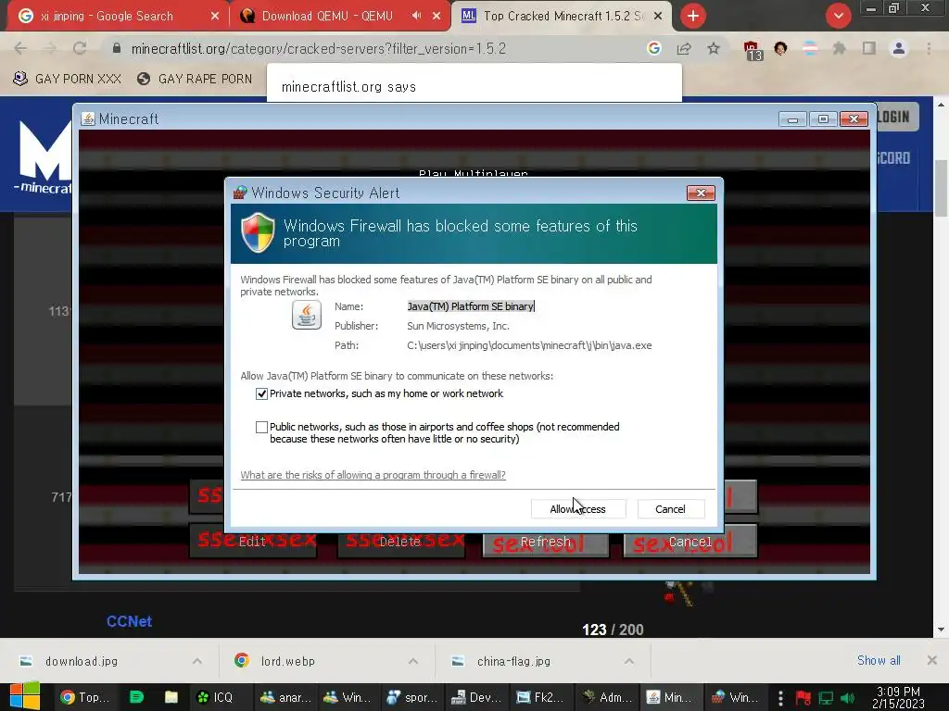Click the Java coffee cup icon
Image resolution: width=949 pixels, height=711 pixels.
click(x=306, y=315)
